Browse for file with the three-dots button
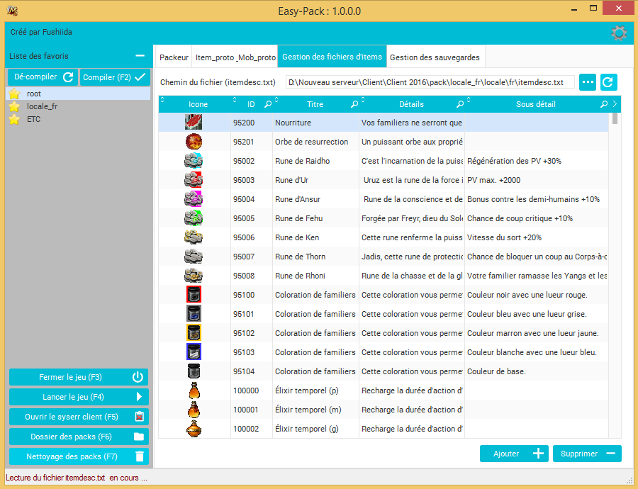Screen dimensions: 638x489 (x=588, y=82)
